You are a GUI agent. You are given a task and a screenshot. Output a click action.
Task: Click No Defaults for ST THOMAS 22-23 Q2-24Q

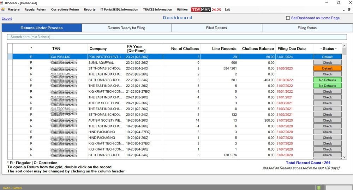327,80
